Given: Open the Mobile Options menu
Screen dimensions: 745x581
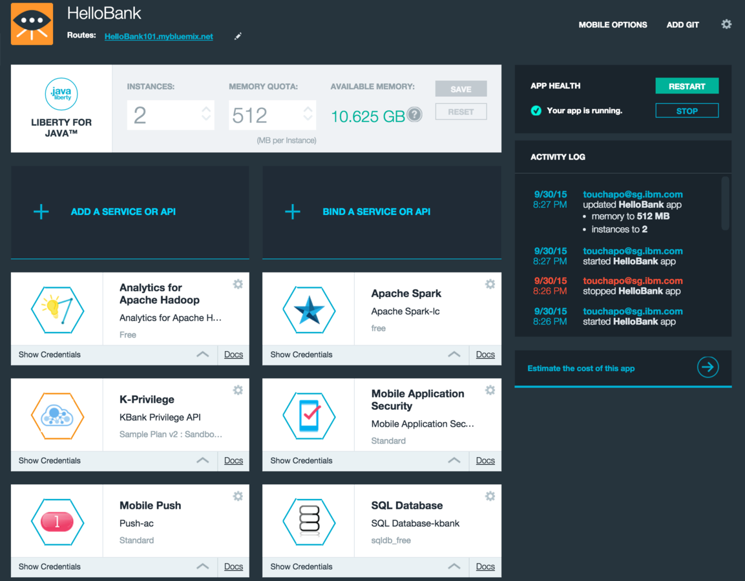Looking at the screenshot, I should click(x=613, y=25).
